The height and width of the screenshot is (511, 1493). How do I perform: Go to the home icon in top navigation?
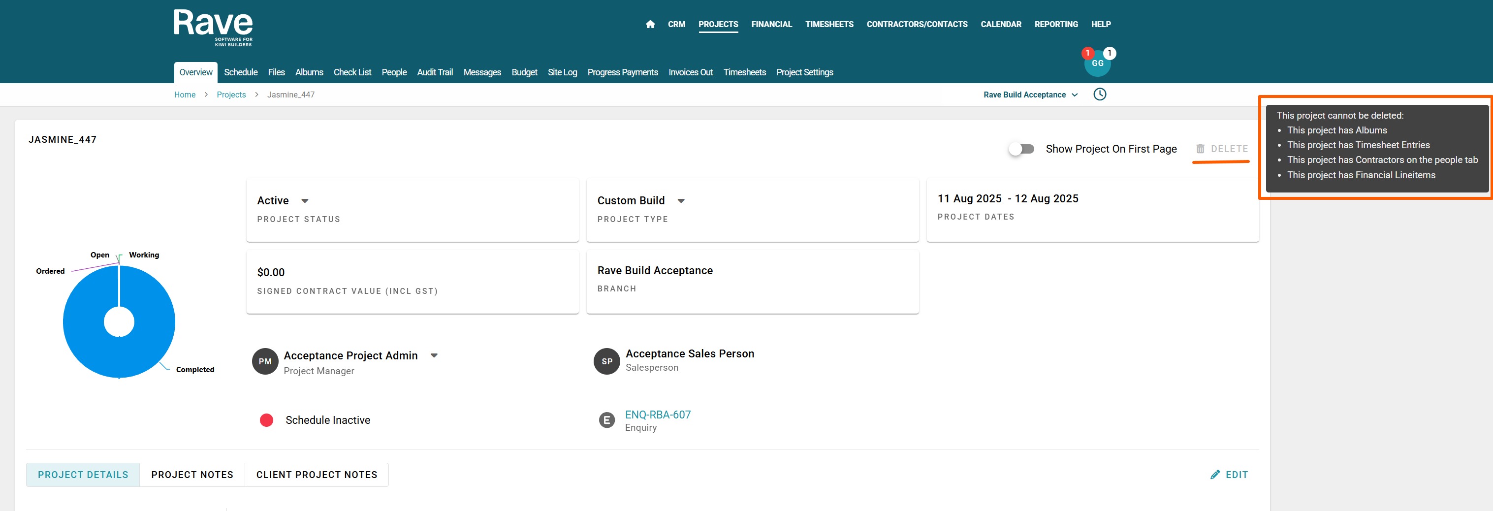pos(650,24)
